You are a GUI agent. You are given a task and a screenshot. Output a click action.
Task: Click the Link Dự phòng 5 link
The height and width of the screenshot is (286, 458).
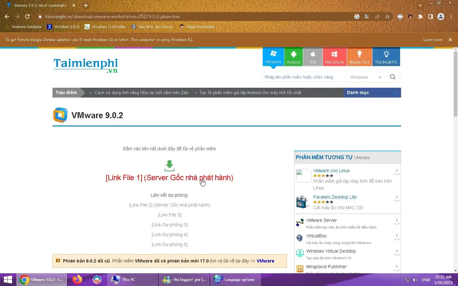pyautogui.click(x=170, y=244)
